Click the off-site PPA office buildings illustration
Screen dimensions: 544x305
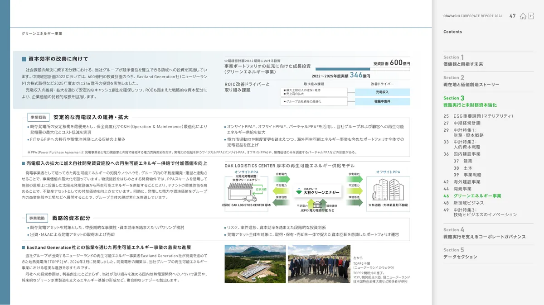(388, 190)
